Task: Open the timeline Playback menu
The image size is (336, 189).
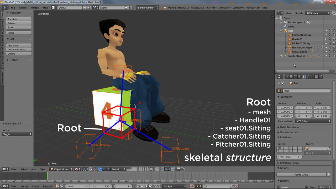Action: click(48, 186)
